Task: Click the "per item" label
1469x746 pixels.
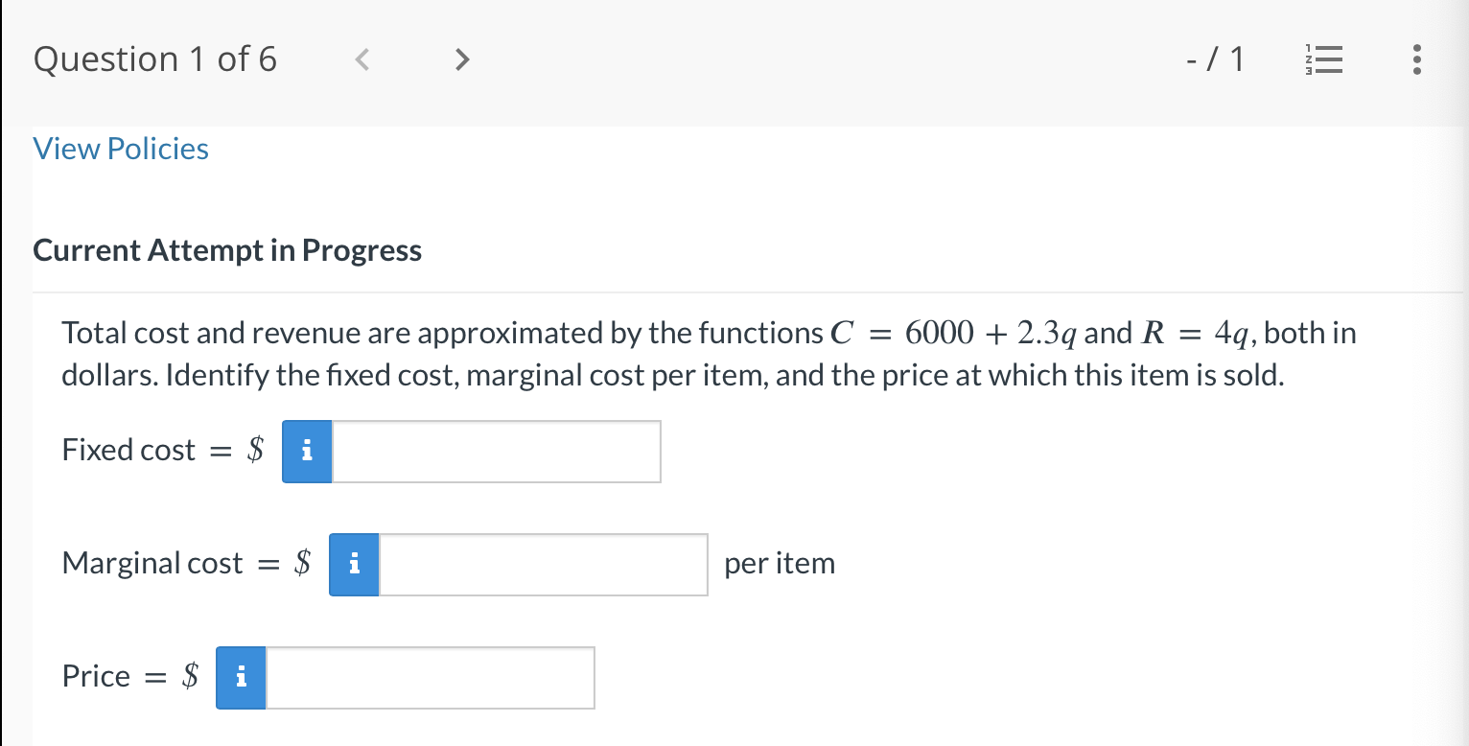Action: point(780,564)
